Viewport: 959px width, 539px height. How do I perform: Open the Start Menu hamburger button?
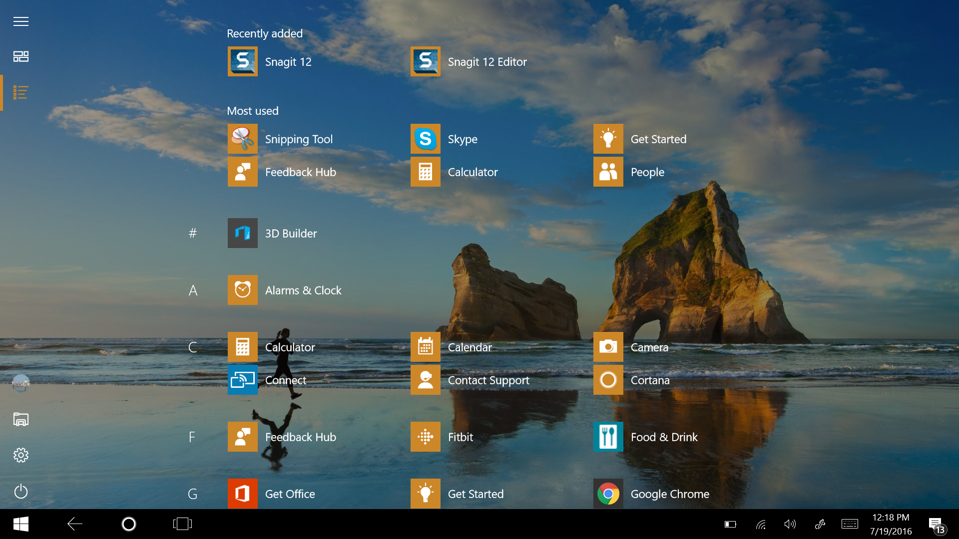[21, 20]
